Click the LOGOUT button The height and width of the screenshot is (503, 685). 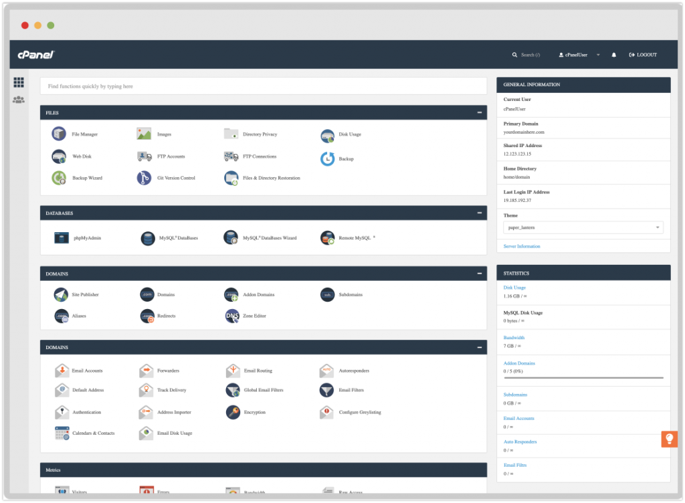coord(643,55)
